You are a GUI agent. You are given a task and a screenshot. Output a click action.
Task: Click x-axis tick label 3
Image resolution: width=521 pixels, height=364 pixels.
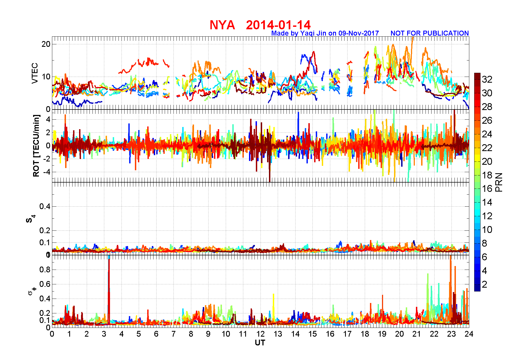[104, 334]
